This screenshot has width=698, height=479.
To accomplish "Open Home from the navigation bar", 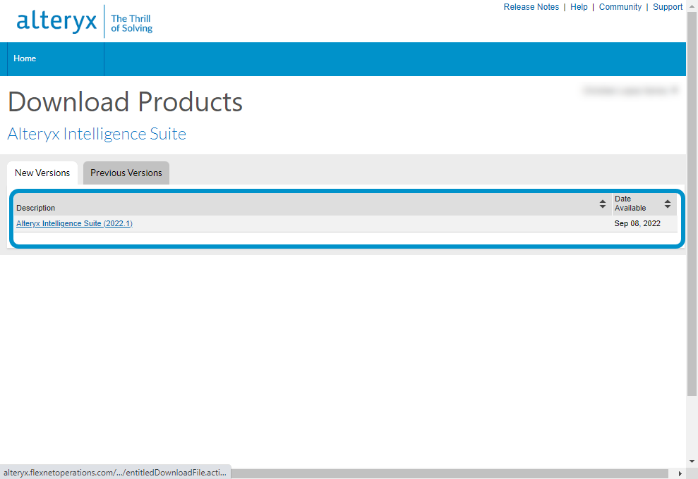I will pos(25,58).
